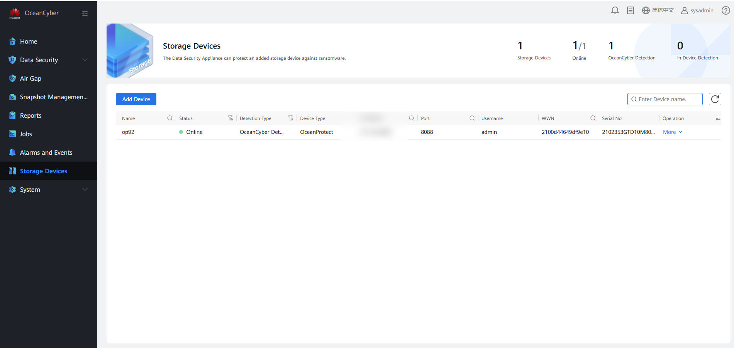
Task: Open the notifications bell
Action: coord(615,10)
